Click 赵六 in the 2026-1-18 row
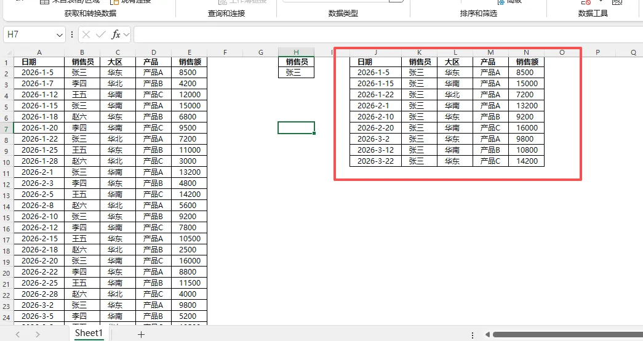The image size is (643, 341). point(82,116)
